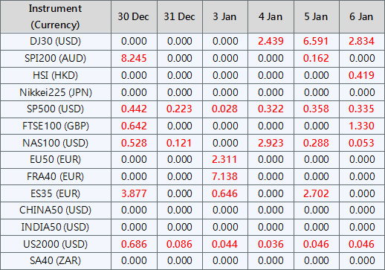Click the 6.591 value under 5 Jan
Screen dimensions: 385x270
point(317,41)
